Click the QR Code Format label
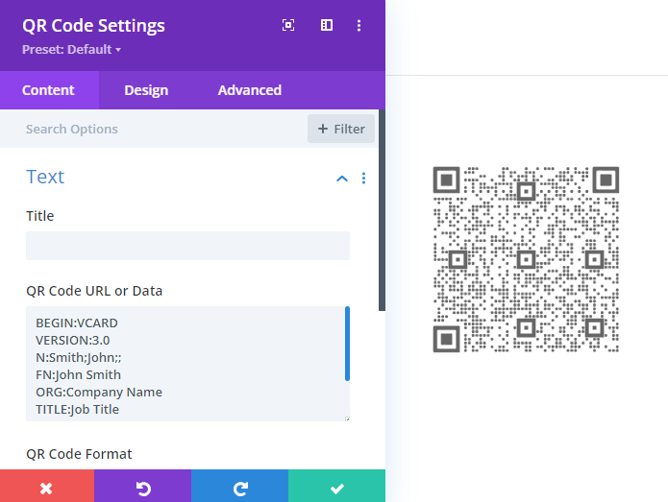The image size is (668, 502). click(79, 454)
